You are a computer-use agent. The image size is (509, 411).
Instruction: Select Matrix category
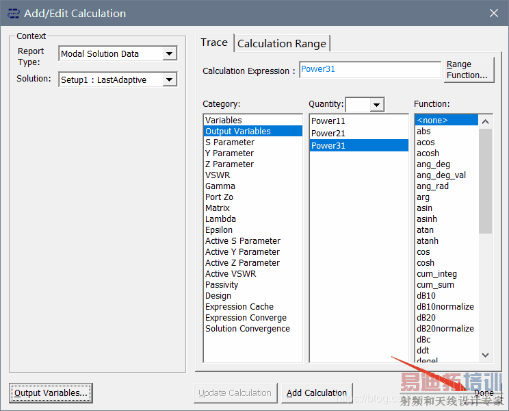(253, 208)
